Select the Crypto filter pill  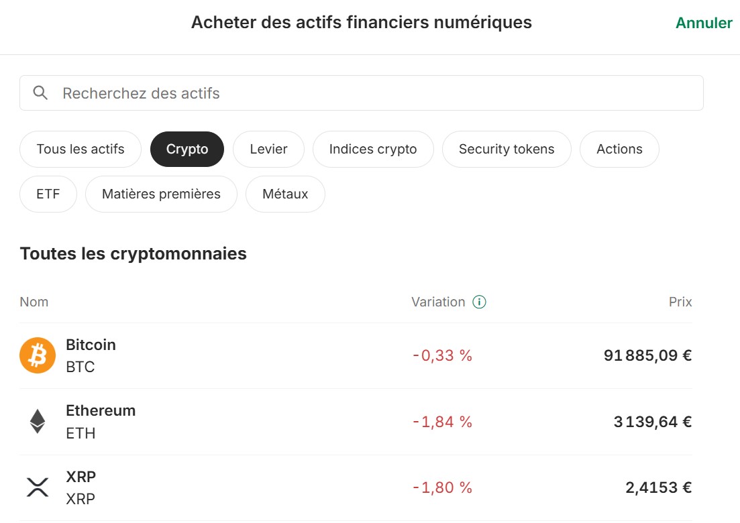click(187, 149)
